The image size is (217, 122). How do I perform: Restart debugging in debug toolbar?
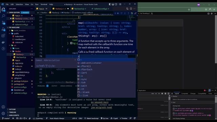point(132,13)
